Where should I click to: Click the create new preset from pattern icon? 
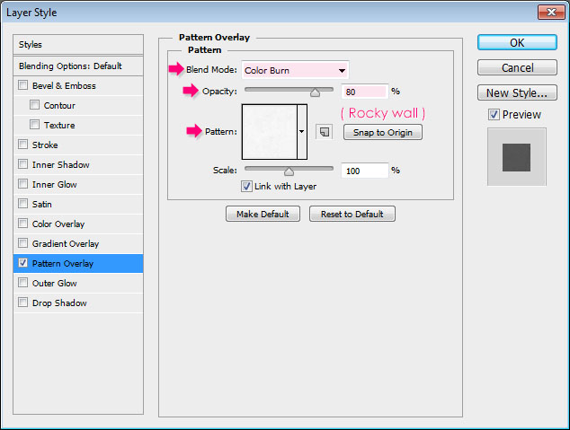325,132
